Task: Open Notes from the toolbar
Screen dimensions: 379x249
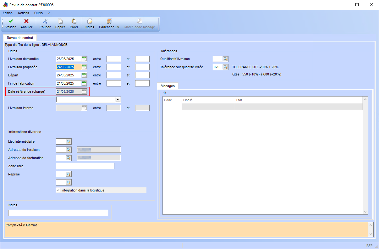Action: (x=90, y=21)
